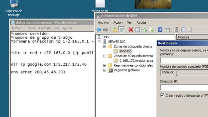Click the Export list toolbar icon
208x117 pixels.
point(151,30)
